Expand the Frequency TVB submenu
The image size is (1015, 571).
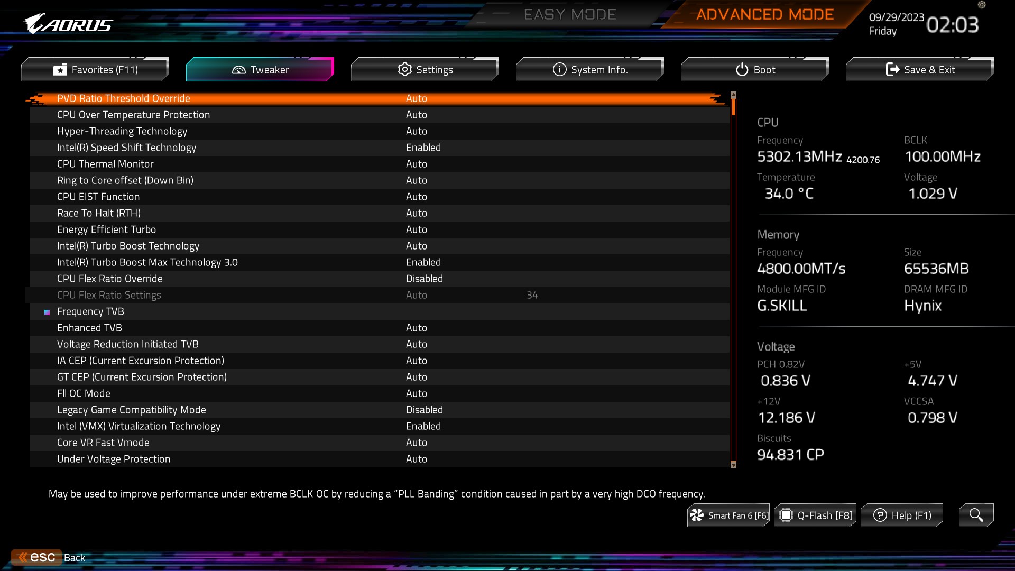(x=90, y=311)
